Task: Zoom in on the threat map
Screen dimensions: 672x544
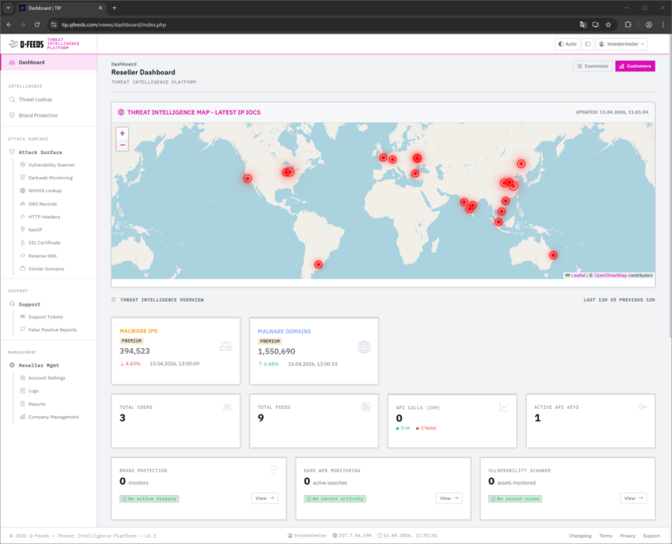Action: (122, 133)
